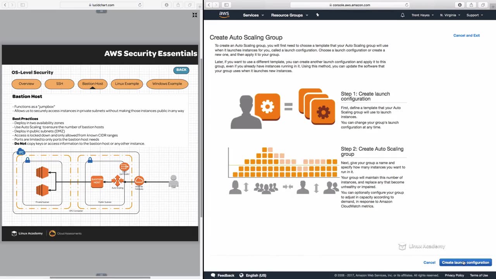Show downloads in the AWS console browser window
The image size is (496, 279).
(x=460, y=5)
